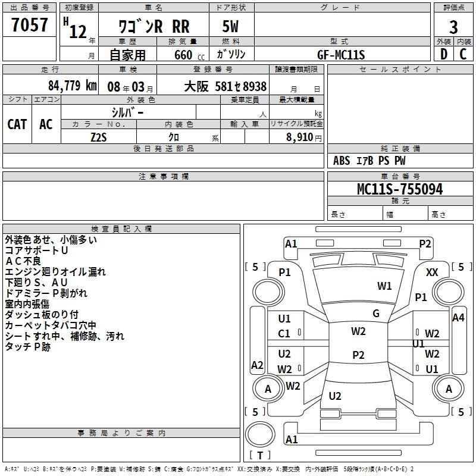Click the lot number 7057

pos(30,25)
